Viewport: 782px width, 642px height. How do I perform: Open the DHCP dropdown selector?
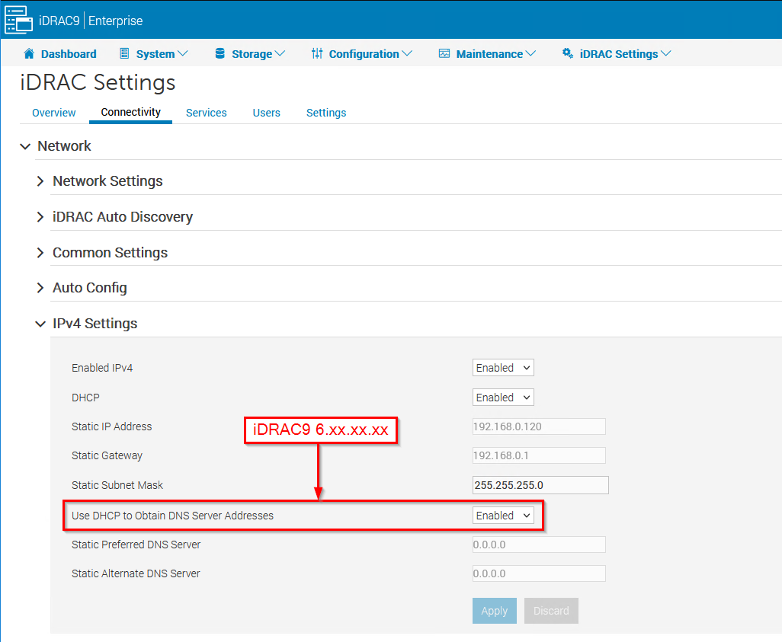click(503, 397)
